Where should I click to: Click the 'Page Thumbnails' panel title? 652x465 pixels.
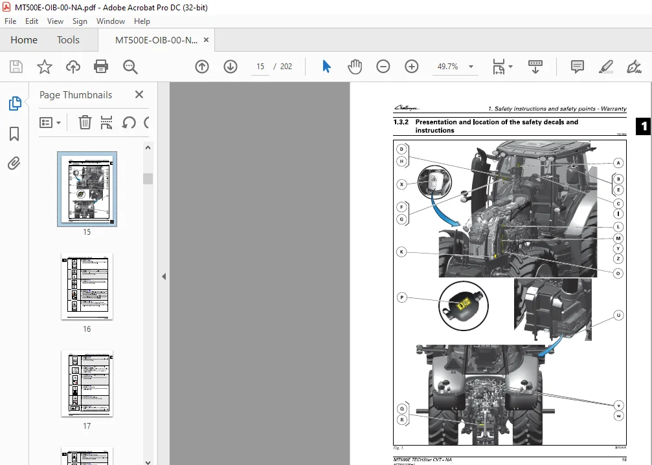[x=76, y=94]
